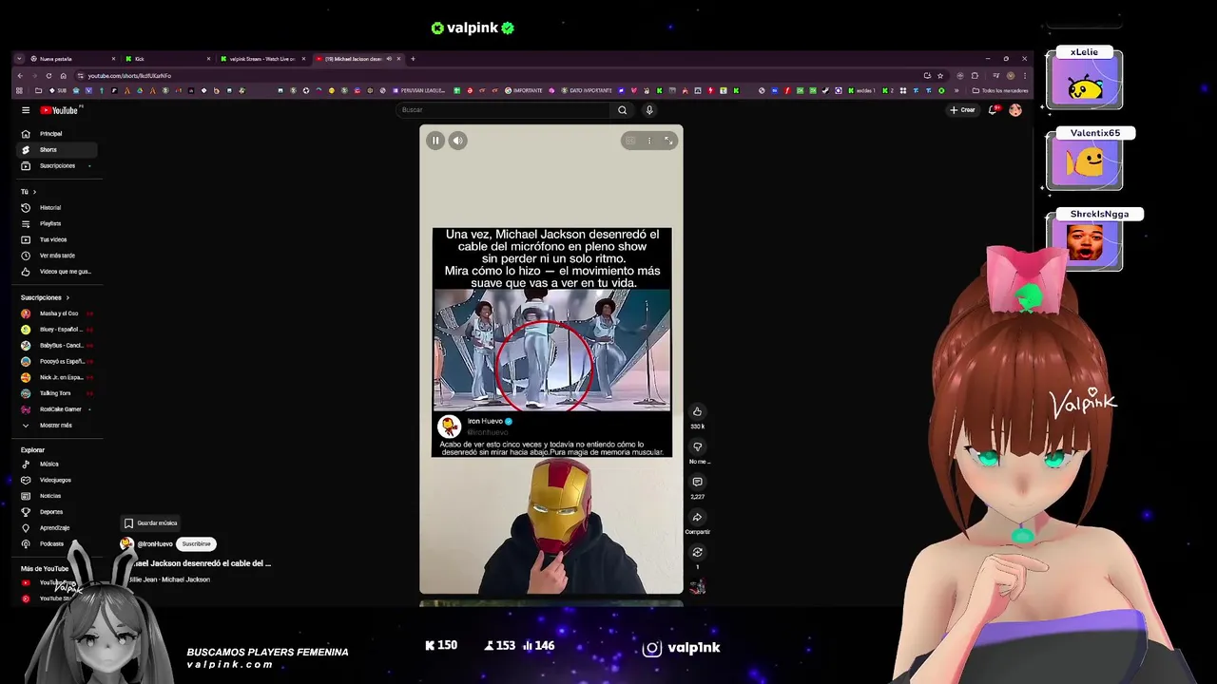Go back in browser history
The height and width of the screenshot is (684, 1217).
click(19, 76)
